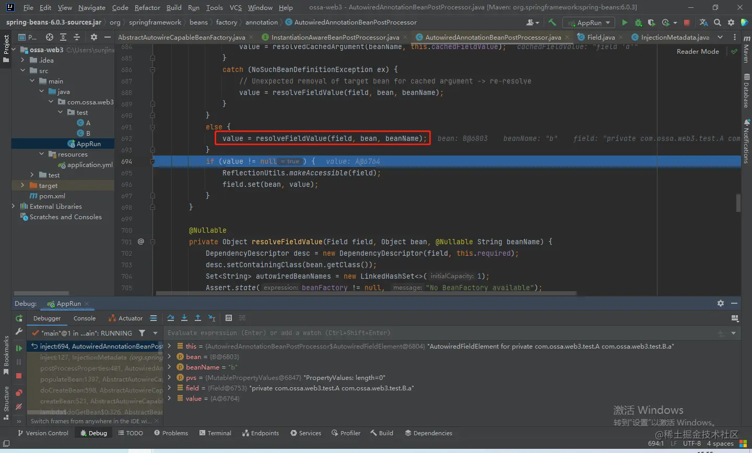The image size is (752, 453).
Task: Rerun AppRun in Debug panel
Action: coord(19,318)
